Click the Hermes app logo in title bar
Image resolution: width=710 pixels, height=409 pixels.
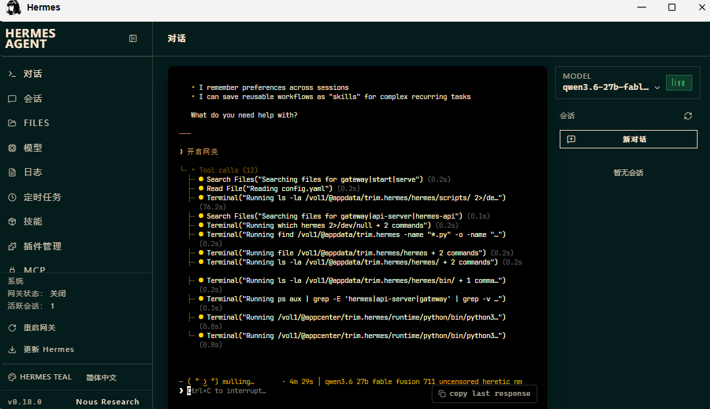pos(14,8)
